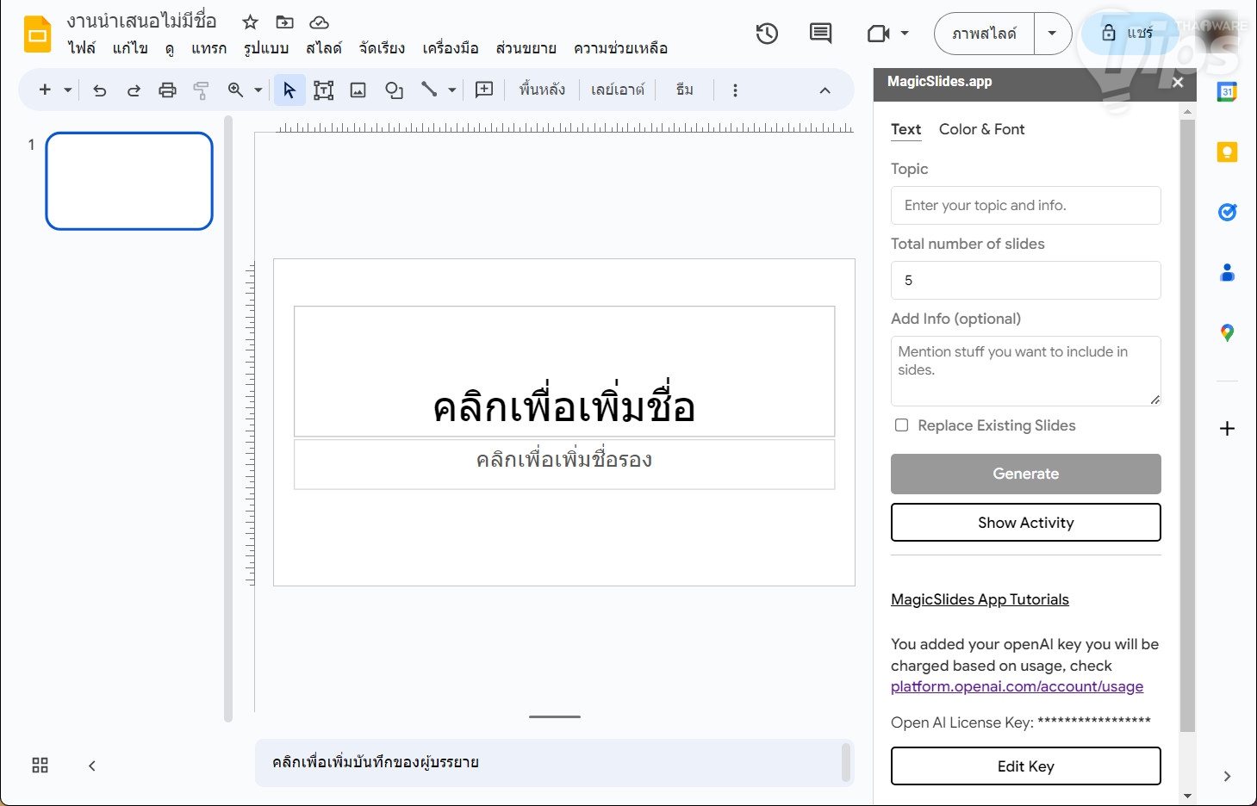Click the Total number of slides field
Screen dimensions: 1257x806
pyautogui.click(x=1025, y=280)
